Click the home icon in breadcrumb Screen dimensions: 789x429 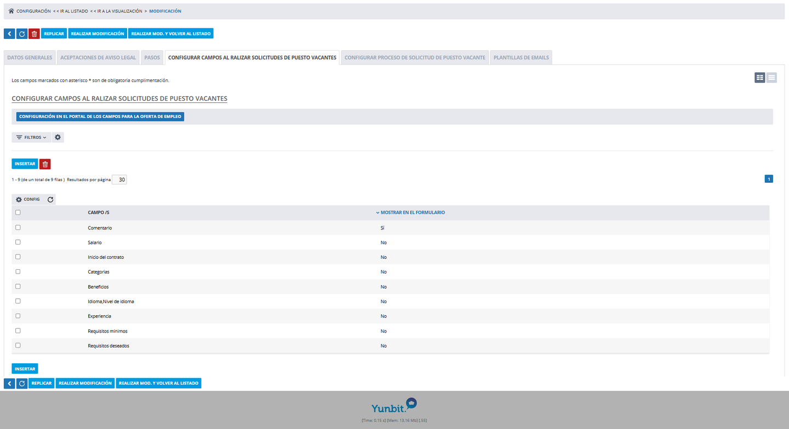[x=11, y=11]
